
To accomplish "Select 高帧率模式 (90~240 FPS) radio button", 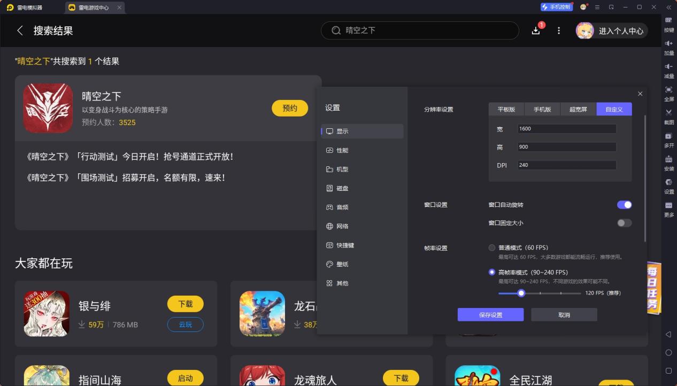I will [492, 272].
